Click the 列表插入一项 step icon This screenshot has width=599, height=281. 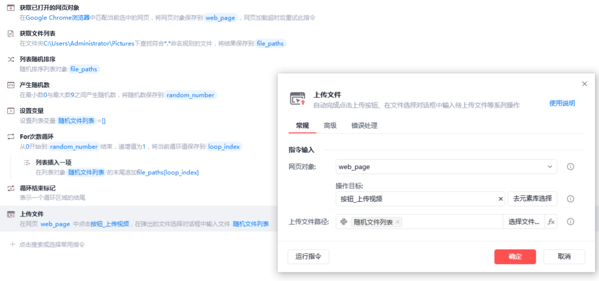[x=27, y=163]
